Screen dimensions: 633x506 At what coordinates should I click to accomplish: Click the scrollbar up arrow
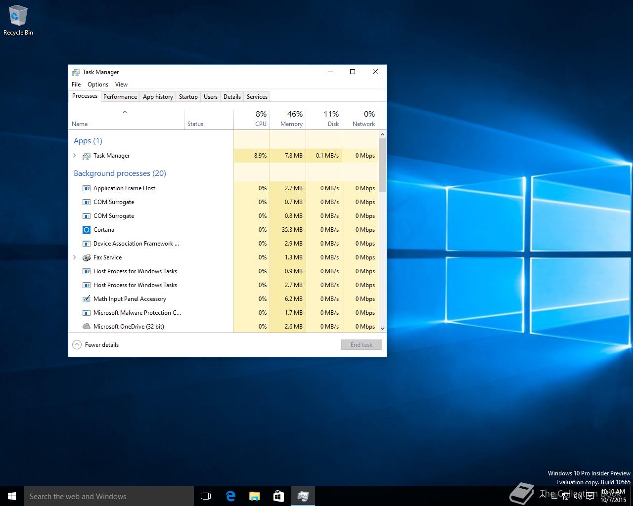(382, 134)
